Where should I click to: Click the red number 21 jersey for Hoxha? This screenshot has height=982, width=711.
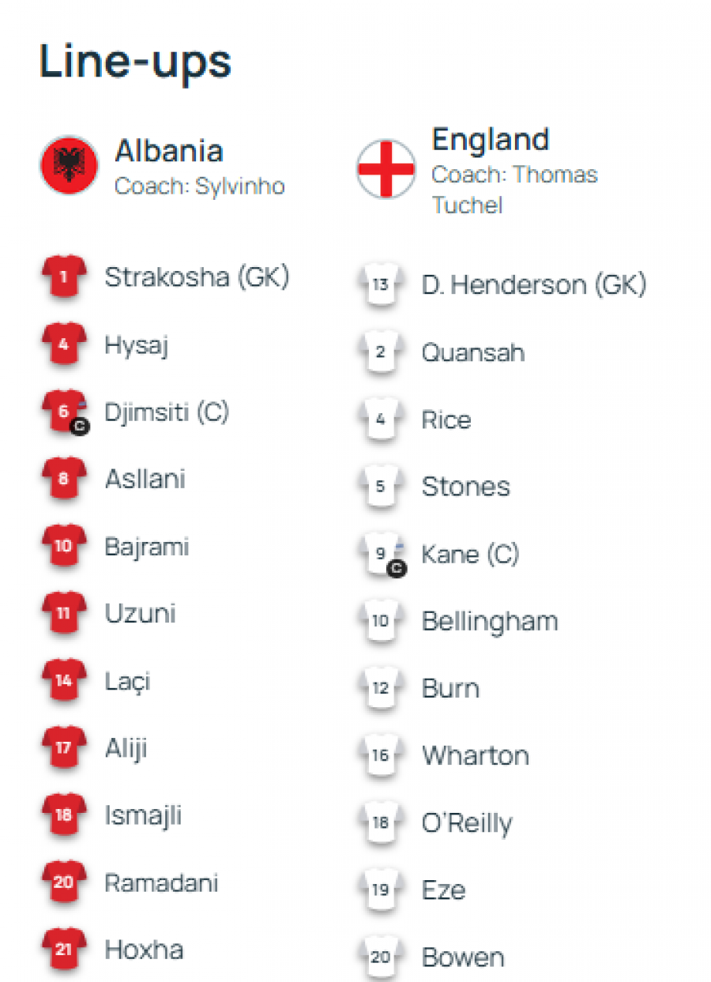(63, 950)
